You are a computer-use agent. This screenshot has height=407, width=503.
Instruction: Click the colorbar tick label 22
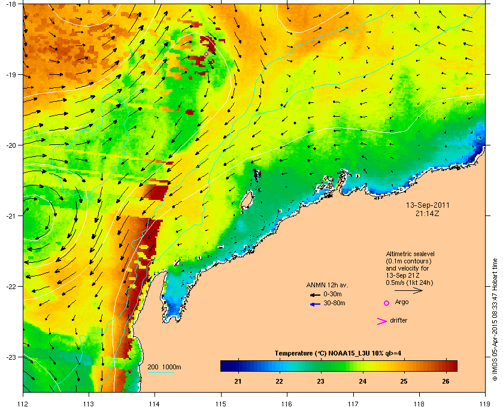pos(280,381)
